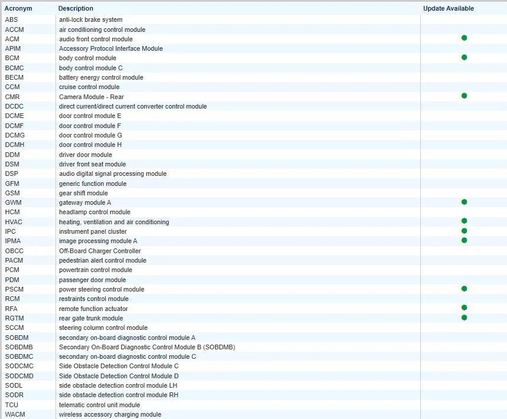Select the RFA update available dot
507x419 pixels.
(x=464, y=307)
